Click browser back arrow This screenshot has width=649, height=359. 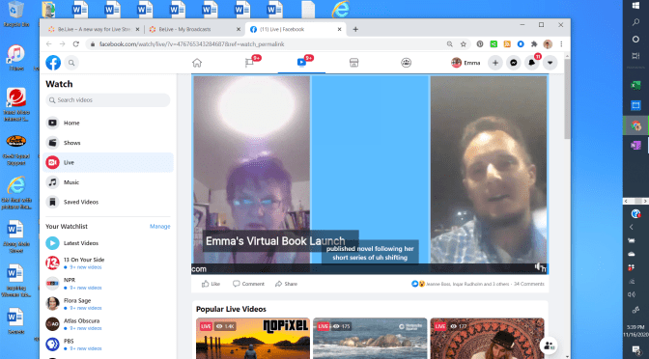point(49,44)
